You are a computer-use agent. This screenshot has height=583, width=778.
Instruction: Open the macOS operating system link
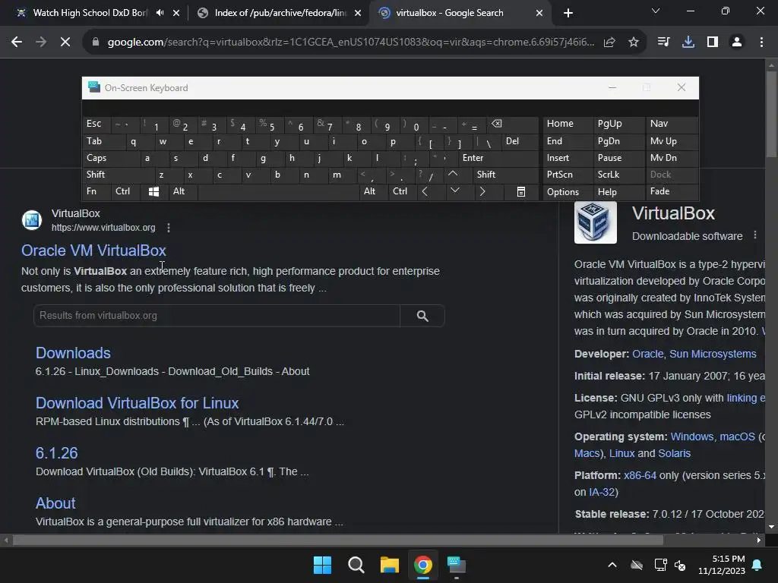(737, 436)
